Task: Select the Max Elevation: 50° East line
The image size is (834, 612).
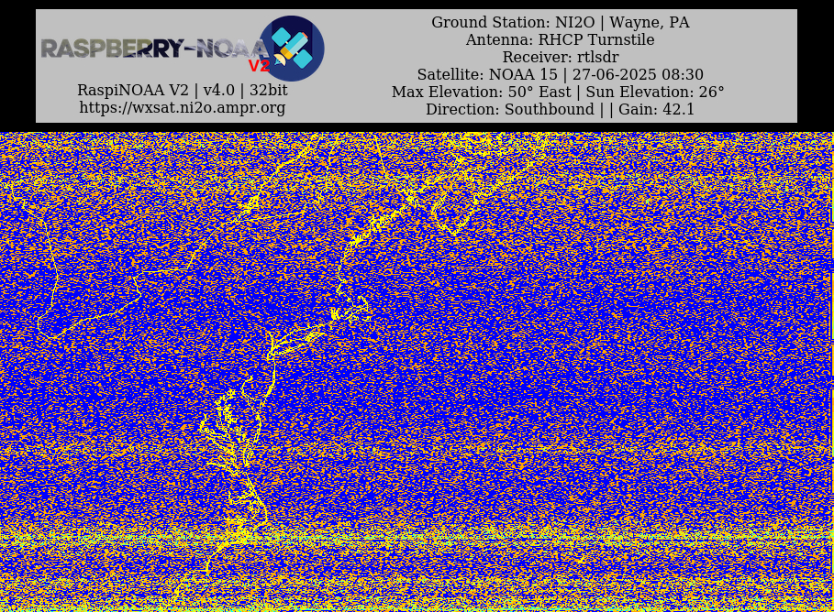Action: point(558,92)
